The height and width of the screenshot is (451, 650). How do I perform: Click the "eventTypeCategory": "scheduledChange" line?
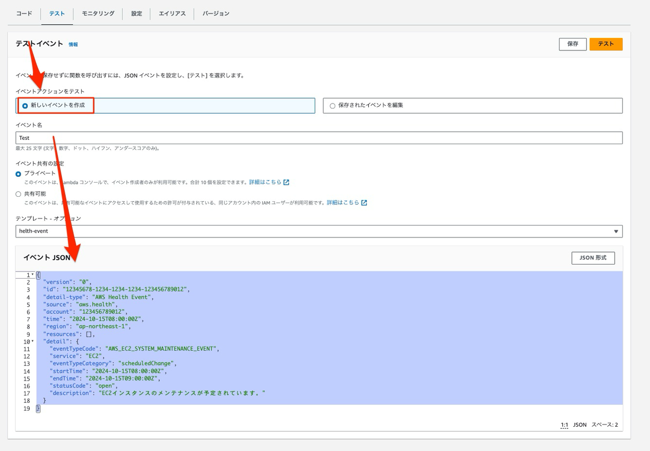point(113,363)
